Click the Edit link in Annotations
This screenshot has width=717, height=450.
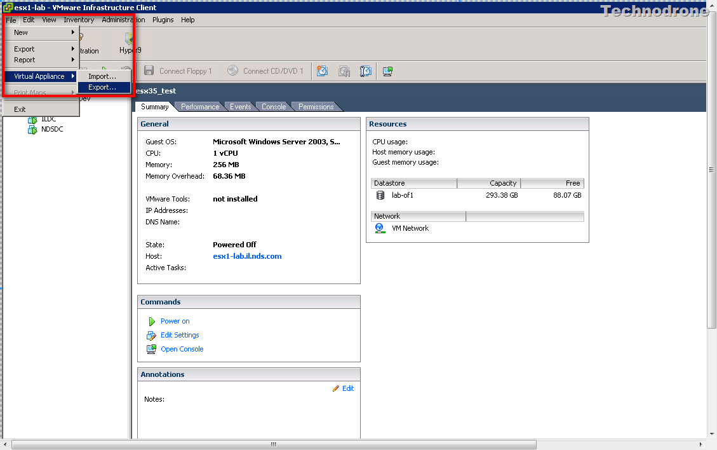point(348,388)
